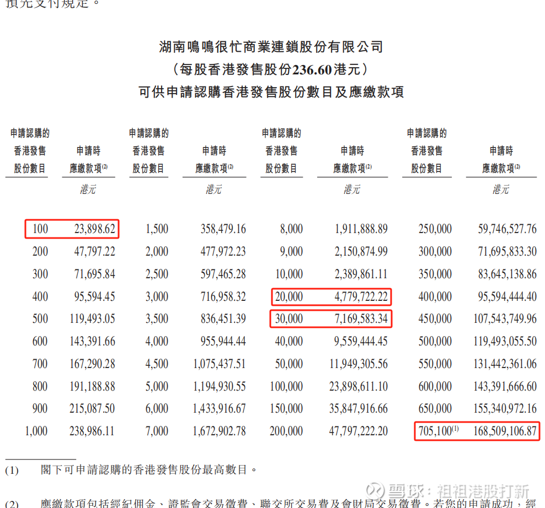This screenshot has height=508, width=545.
Task: Select the amount 167,290.28
Action: (x=93, y=364)
